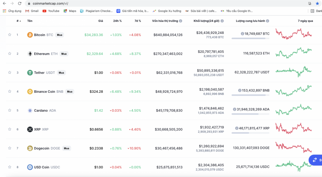Viewport: 322px width, 177px height.
Task: Click the 7 ngày qua column header
Action: tap(305, 21)
